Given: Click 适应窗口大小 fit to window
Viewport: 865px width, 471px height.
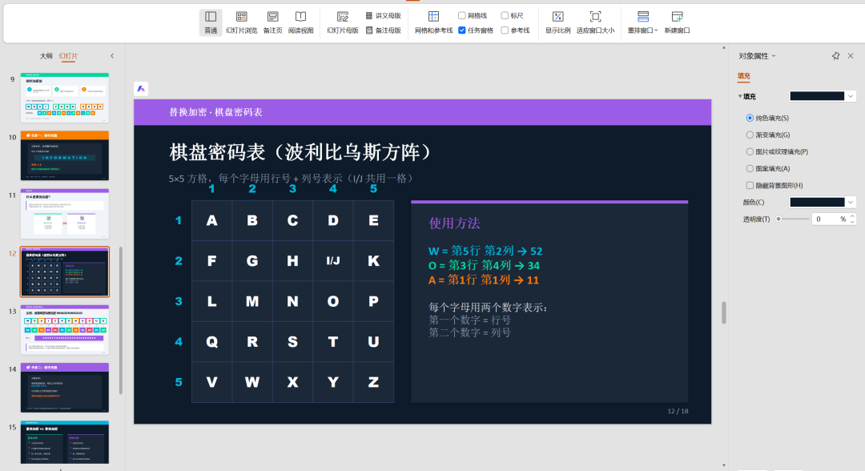Looking at the screenshot, I should 595,22.
